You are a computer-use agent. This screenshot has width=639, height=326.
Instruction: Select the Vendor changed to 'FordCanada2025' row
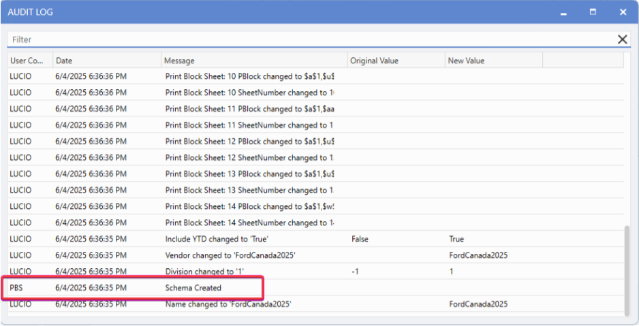tap(232, 255)
